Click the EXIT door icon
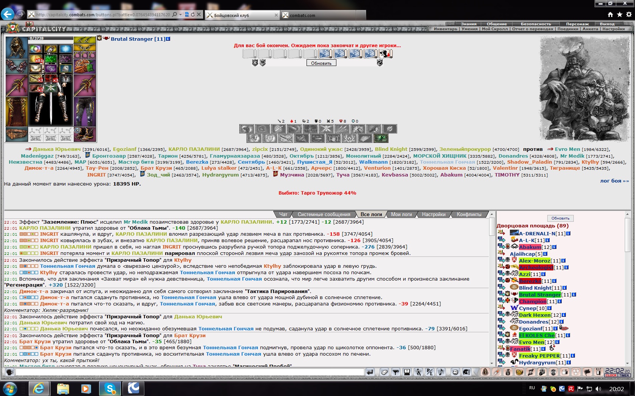Viewport: 635px width, 396px height. pyautogui.click(x=598, y=372)
